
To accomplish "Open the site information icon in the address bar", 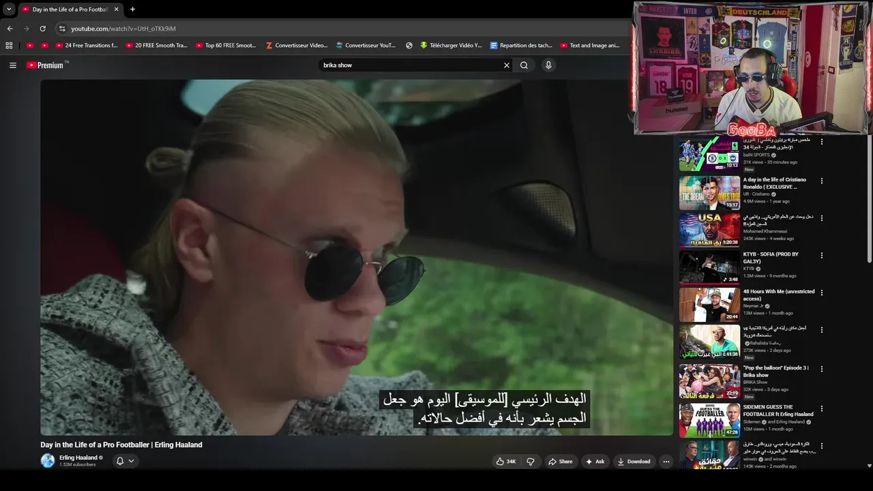I will pos(62,29).
